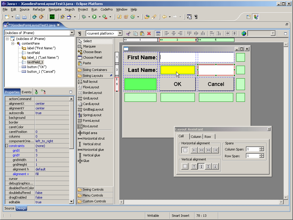This screenshot has width=293, height=220.
Task: Click the copy icon in designer toolbar
Action: (135, 33)
